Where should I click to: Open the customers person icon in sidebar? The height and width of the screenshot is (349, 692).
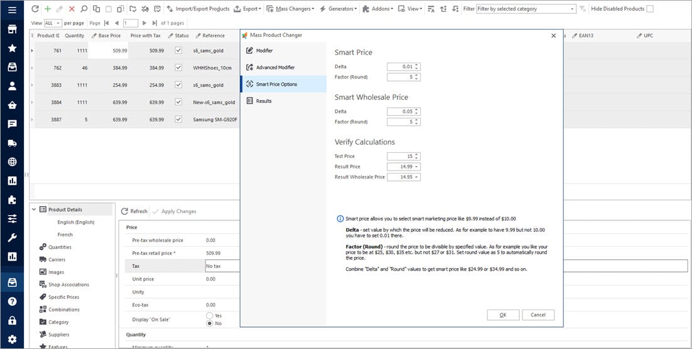[x=13, y=86]
